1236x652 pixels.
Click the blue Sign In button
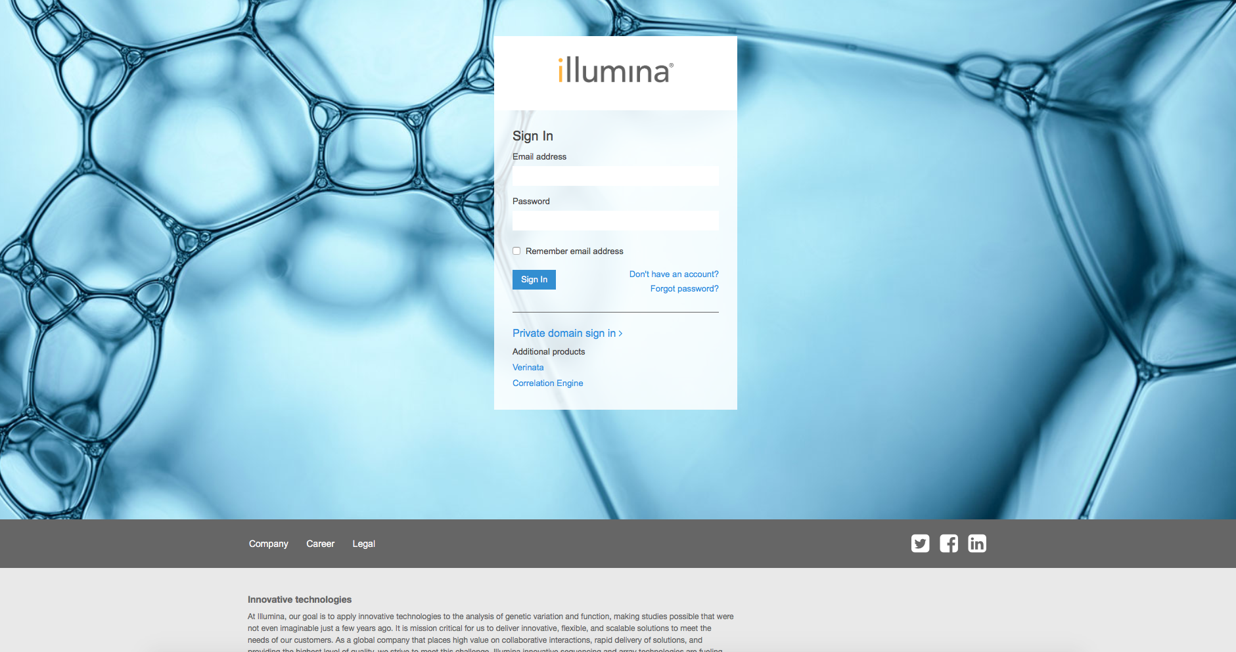coord(534,280)
